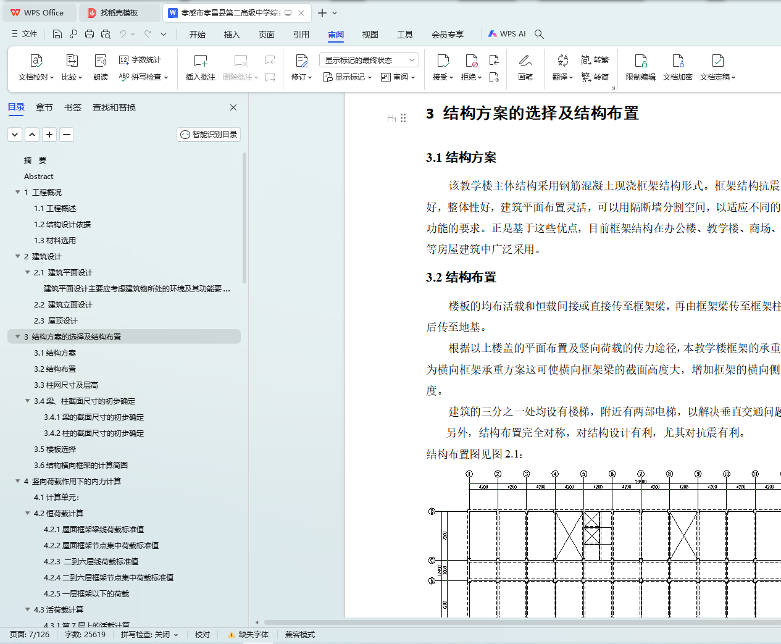Open 文档加密 document encryption
Image resolution: width=781 pixels, height=644 pixels.
678,67
